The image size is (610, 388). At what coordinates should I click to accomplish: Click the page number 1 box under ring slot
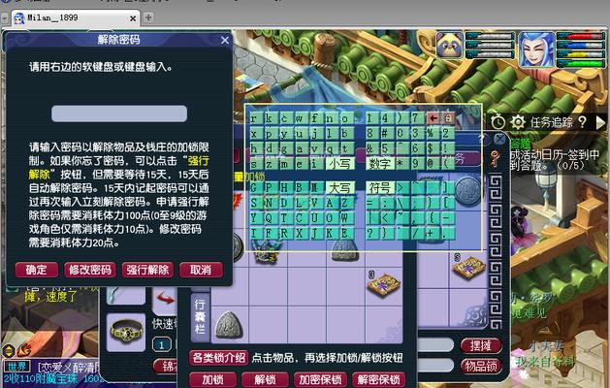[161, 344]
